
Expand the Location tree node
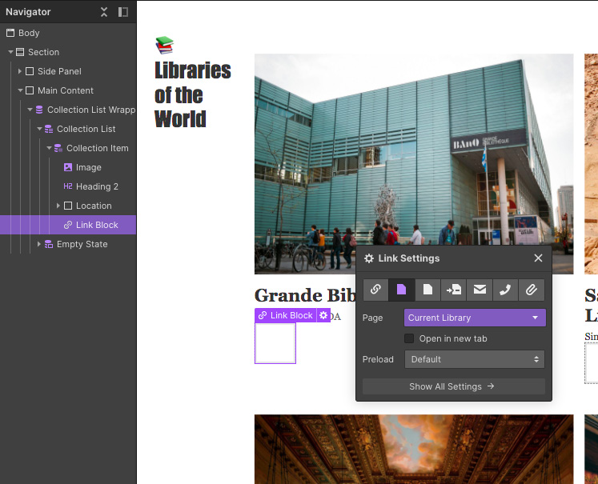58,206
